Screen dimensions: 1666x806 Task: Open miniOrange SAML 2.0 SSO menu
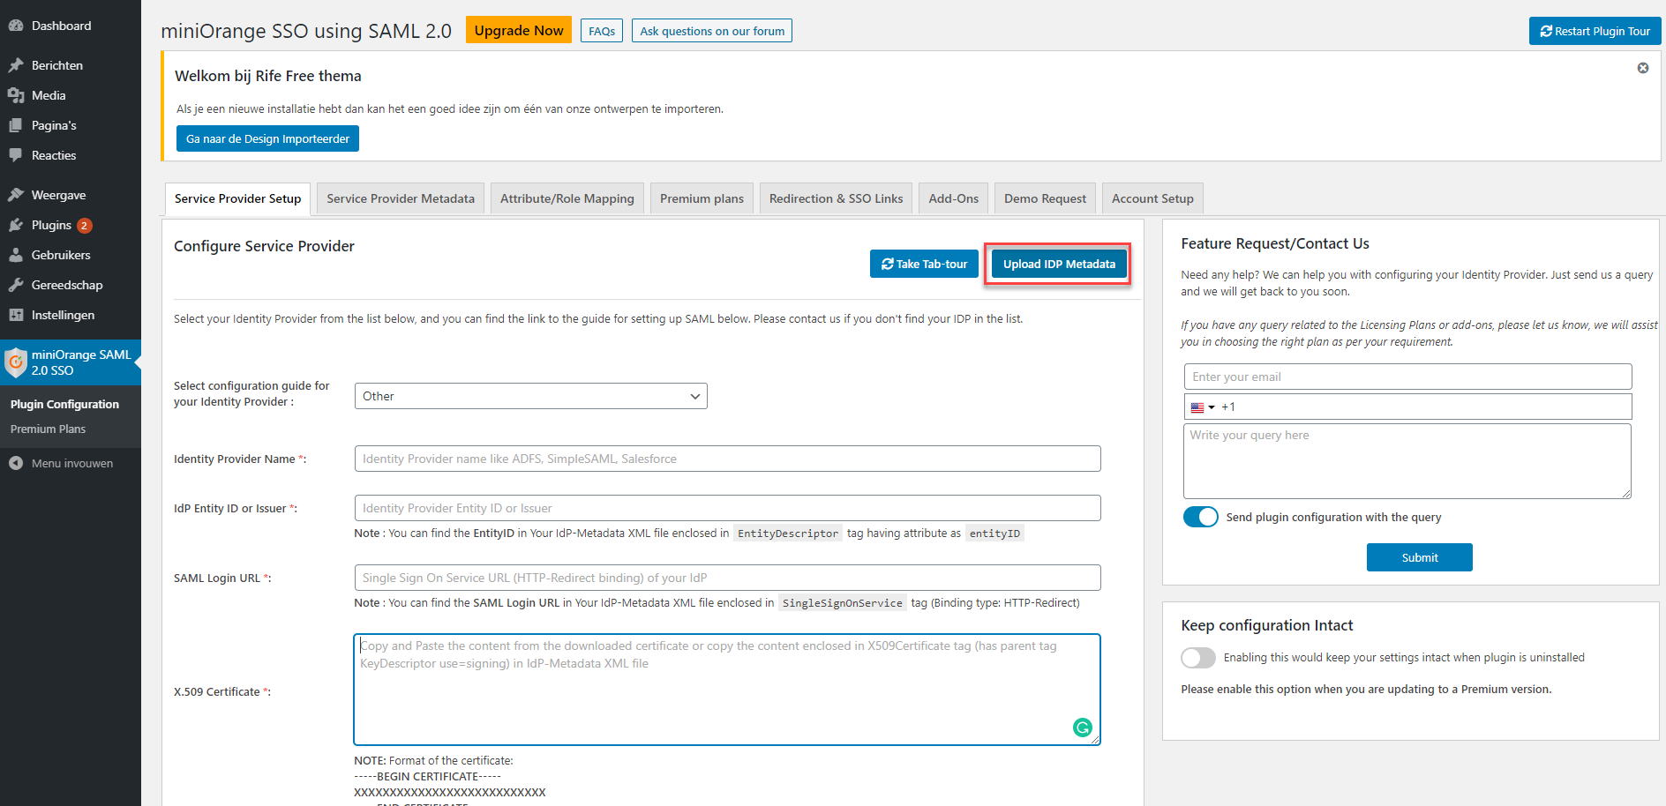[x=71, y=362]
